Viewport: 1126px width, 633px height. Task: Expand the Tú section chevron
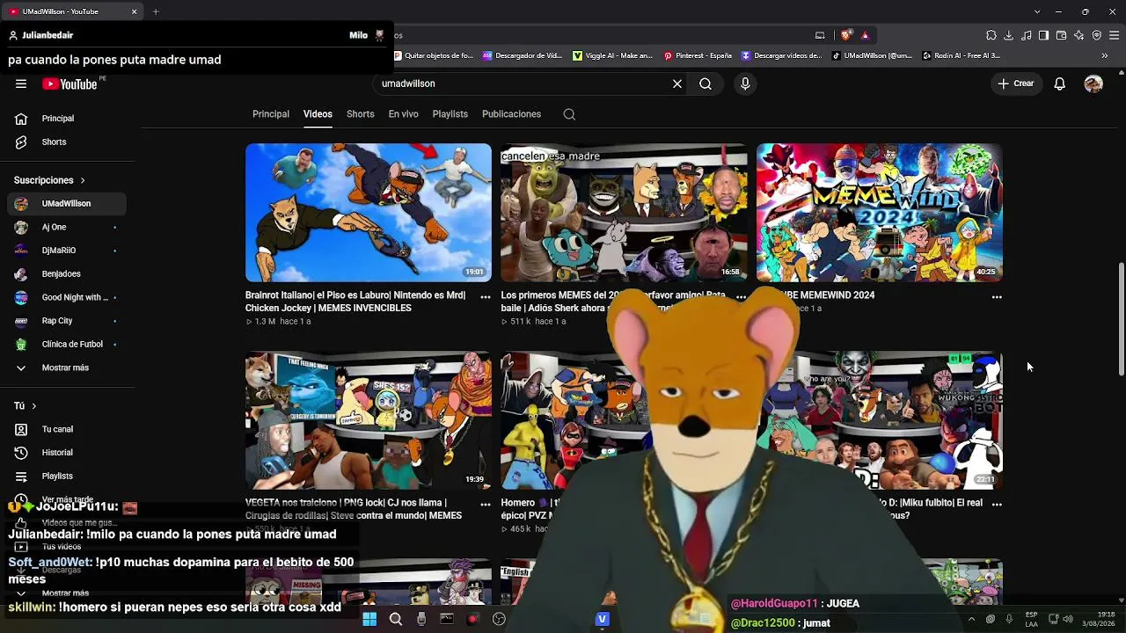(33, 406)
